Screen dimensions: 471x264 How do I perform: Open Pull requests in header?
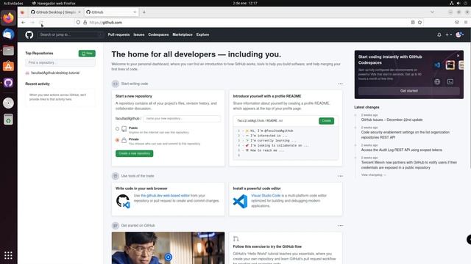118,34
